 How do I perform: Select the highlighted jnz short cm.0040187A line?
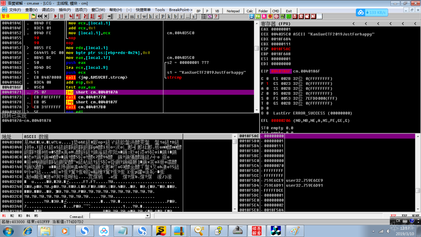coord(128,92)
